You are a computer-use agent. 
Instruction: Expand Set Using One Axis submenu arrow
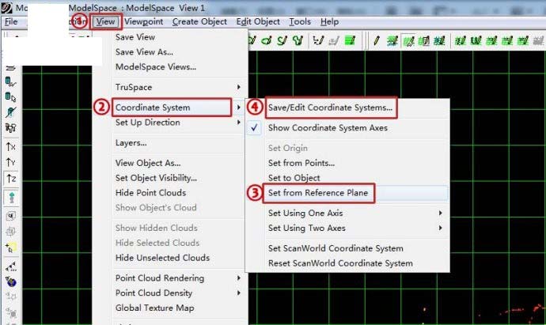click(x=441, y=213)
